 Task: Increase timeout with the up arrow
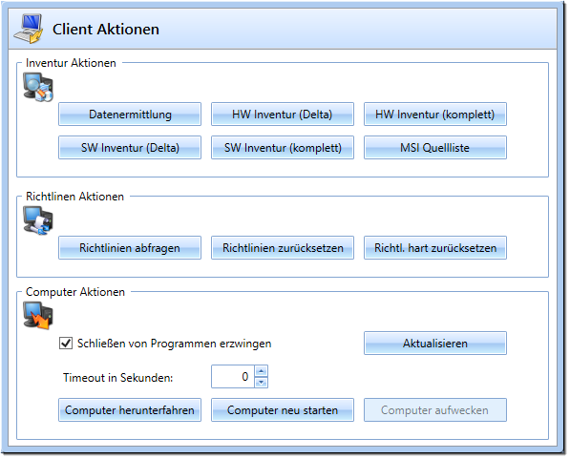pyautogui.click(x=261, y=371)
